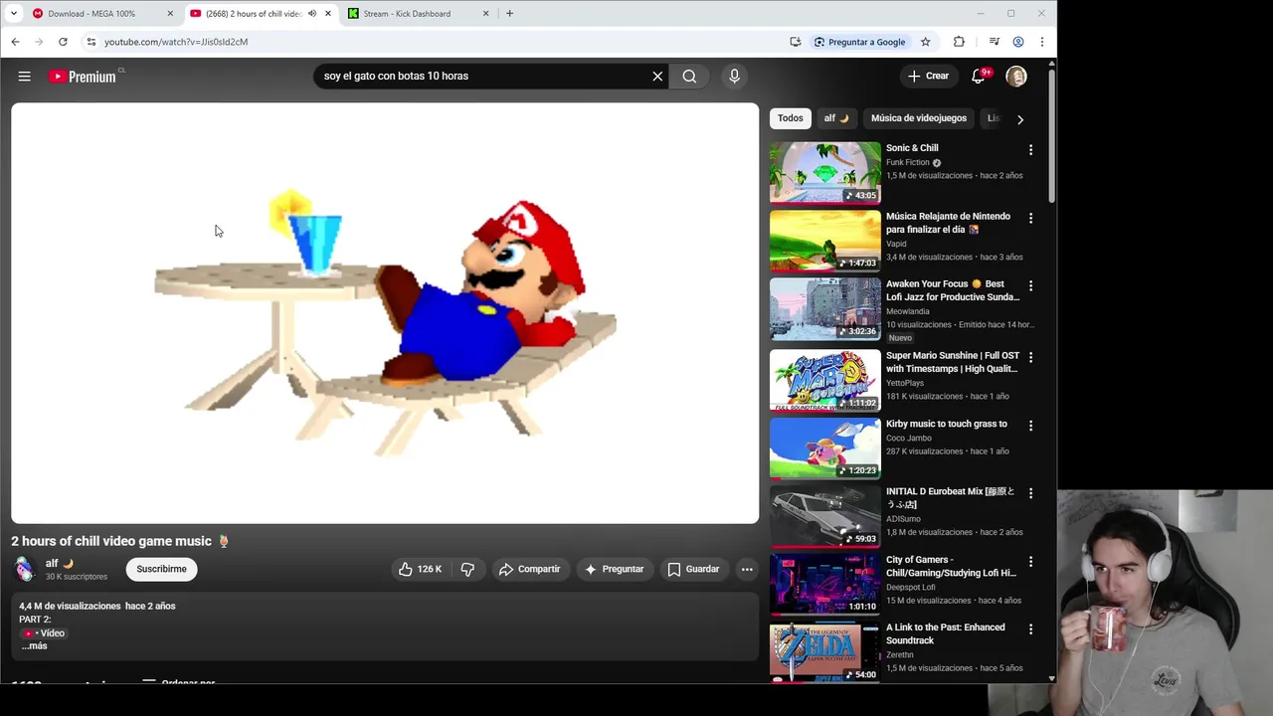
Task: Open the Preguntar AI button
Action: pyautogui.click(x=614, y=569)
